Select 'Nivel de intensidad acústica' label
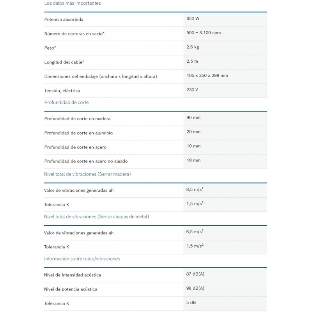This screenshot has width=312, height=312. click(x=73, y=275)
